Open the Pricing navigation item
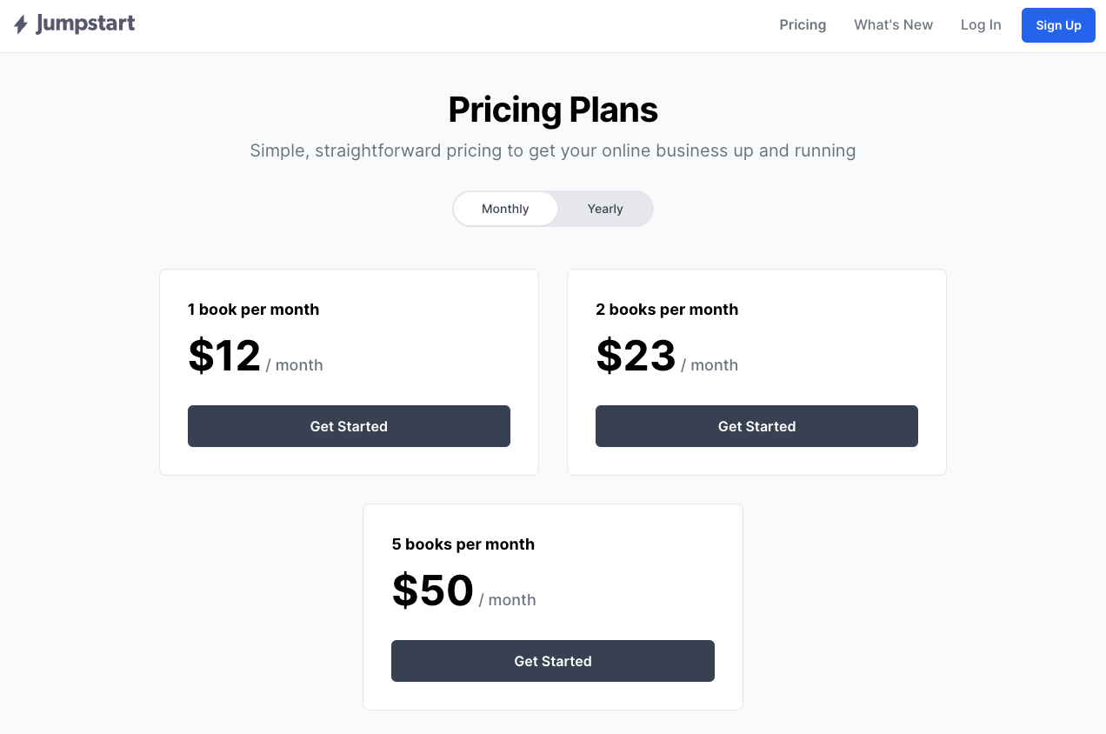 tap(803, 25)
